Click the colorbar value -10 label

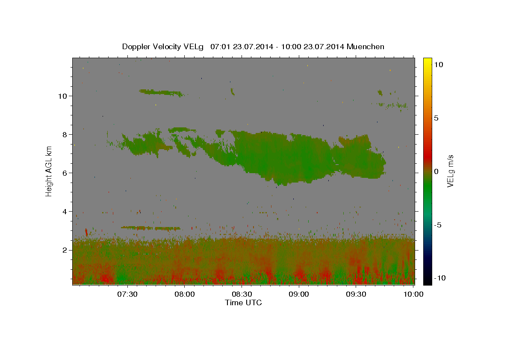(439, 278)
